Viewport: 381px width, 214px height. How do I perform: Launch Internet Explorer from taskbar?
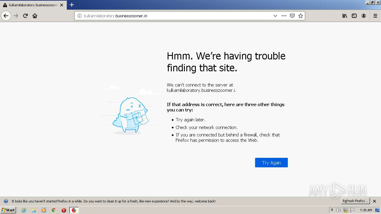coord(24,210)
